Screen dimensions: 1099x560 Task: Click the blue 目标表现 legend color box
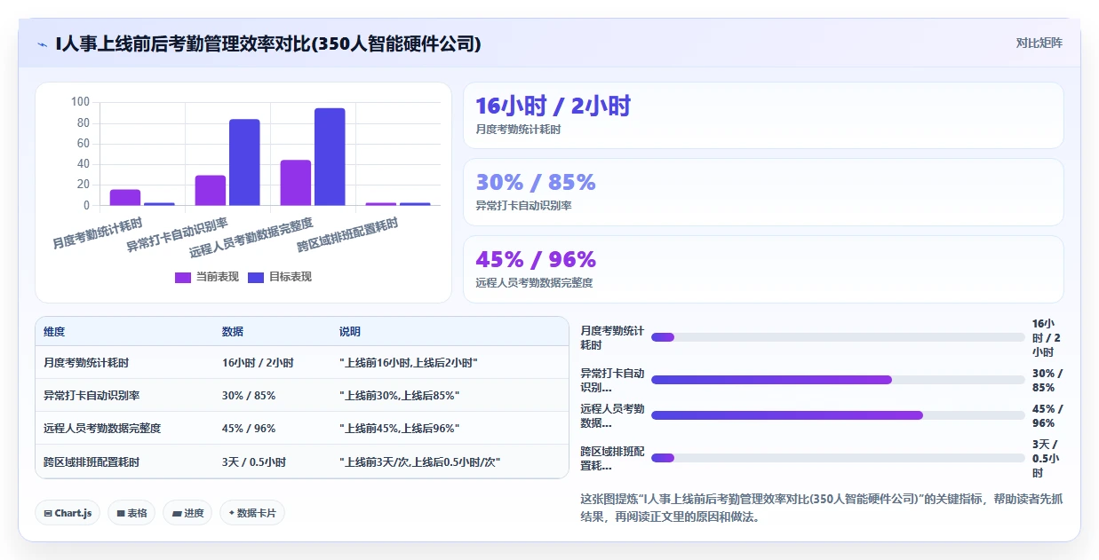click(x=256, y=277)
